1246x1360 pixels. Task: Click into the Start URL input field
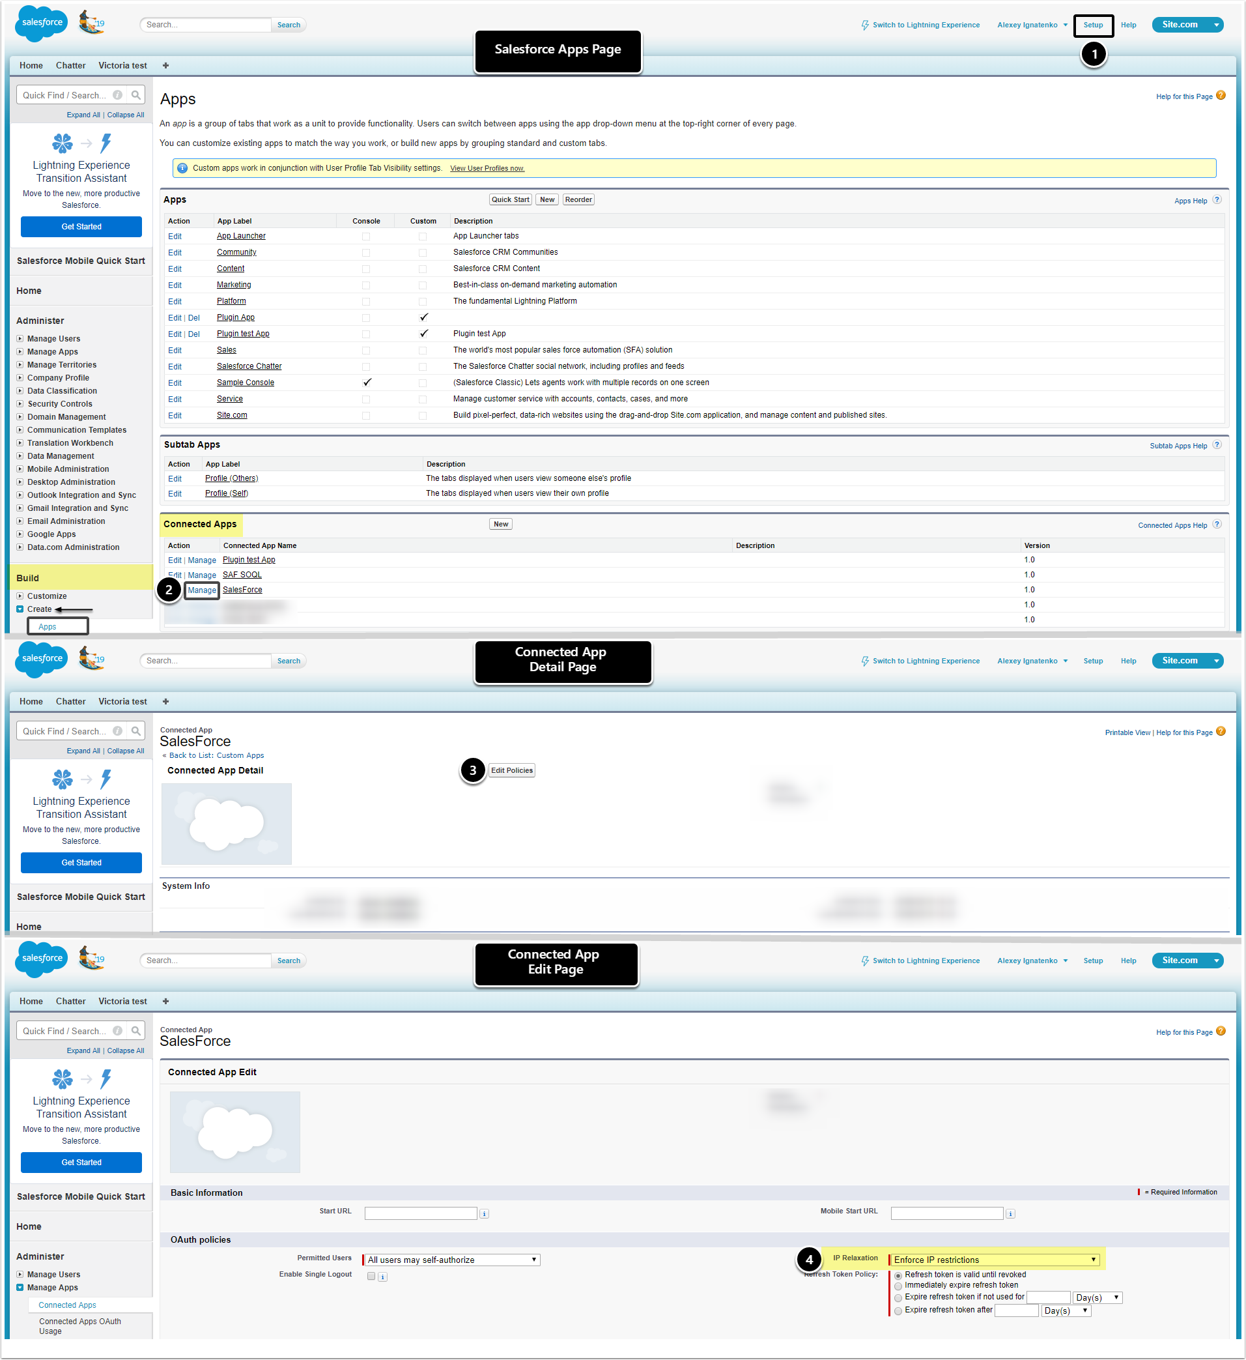click(x=421, y=1213)
